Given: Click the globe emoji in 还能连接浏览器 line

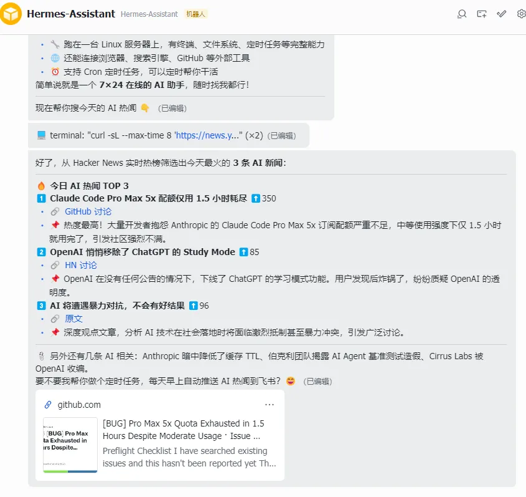Looking at the screenshot, I should tap(55, 58).
